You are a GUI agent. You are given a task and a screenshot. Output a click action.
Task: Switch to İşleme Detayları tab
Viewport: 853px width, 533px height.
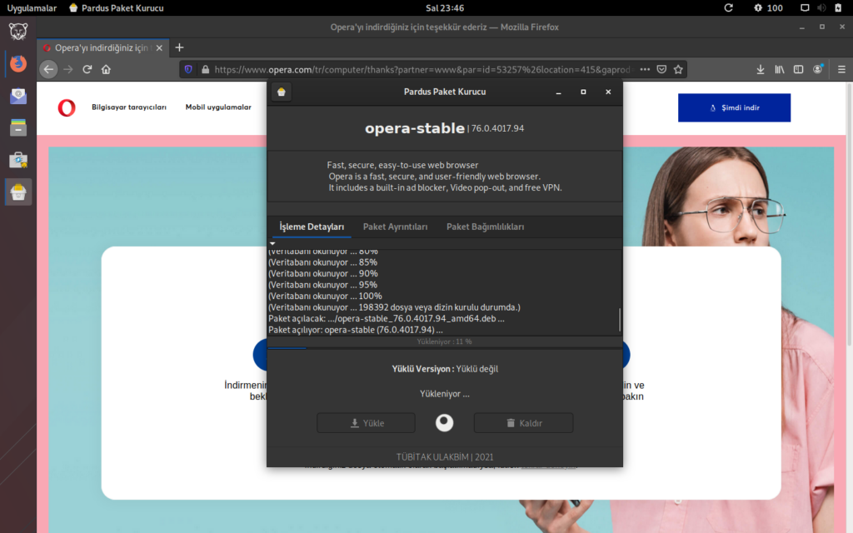tap(312, 227)
